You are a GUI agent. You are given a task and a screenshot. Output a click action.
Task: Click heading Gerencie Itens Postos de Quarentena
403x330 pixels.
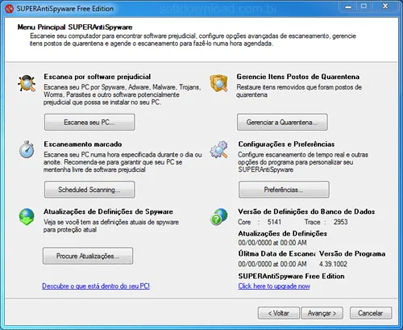(298, 77)
